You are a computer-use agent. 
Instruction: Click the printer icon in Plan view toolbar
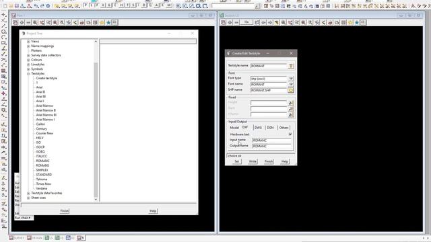(82, 22)
